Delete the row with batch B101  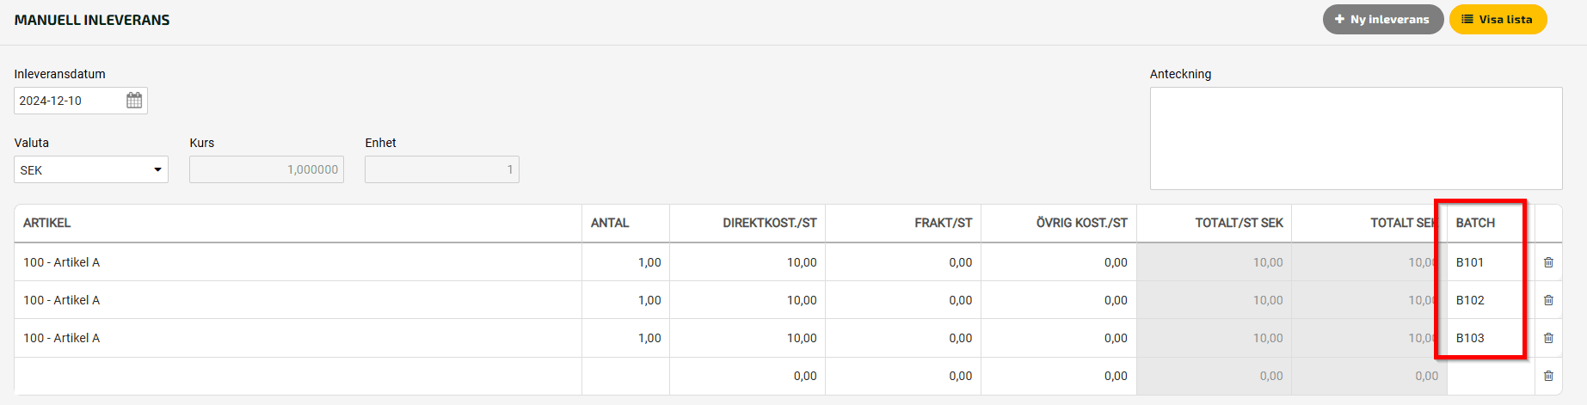(x=1548, y=262)
